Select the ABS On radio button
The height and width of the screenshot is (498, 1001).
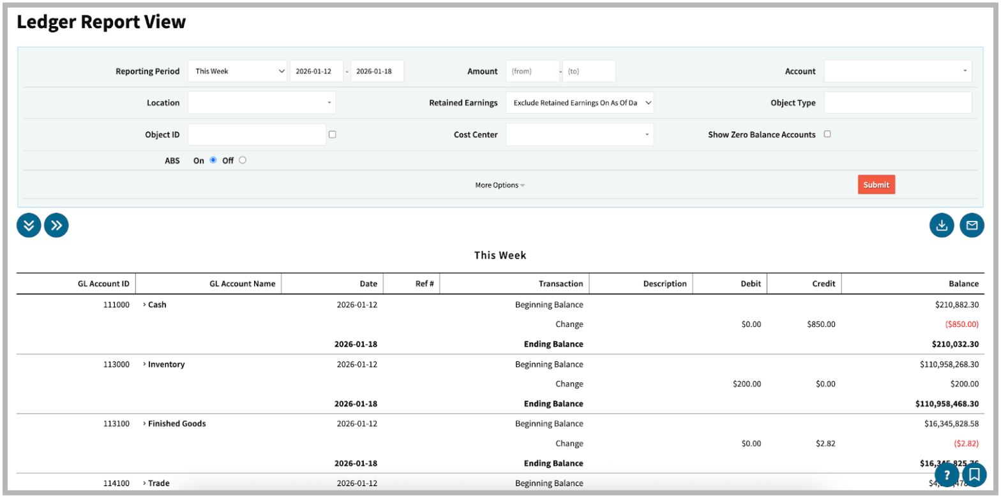213,160
